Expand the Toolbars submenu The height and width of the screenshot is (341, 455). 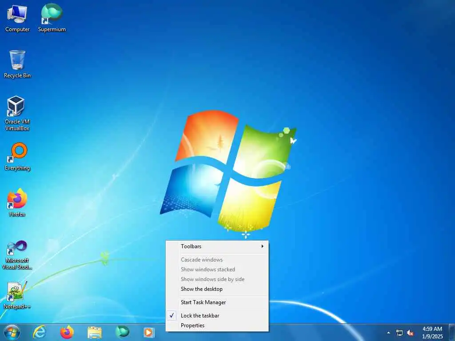[217, 246]
